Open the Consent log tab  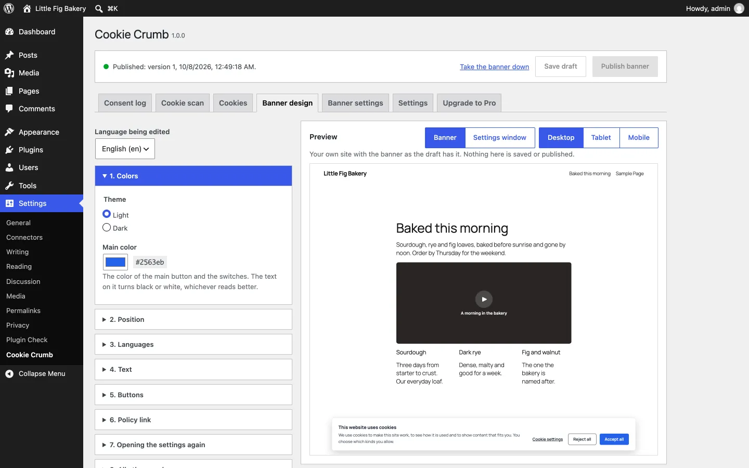tap(125, 103)
